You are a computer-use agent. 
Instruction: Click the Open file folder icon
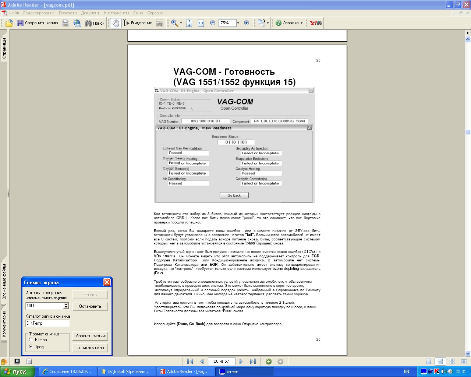point(9,23)
